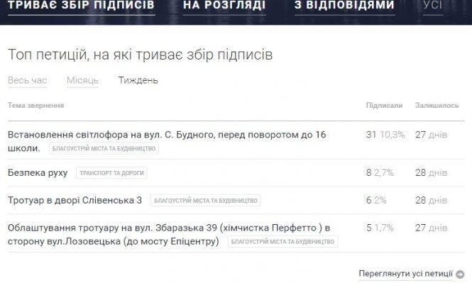Switch to the 'На розгляді' tab
This screenshot has height=283, width=472.
224,5
